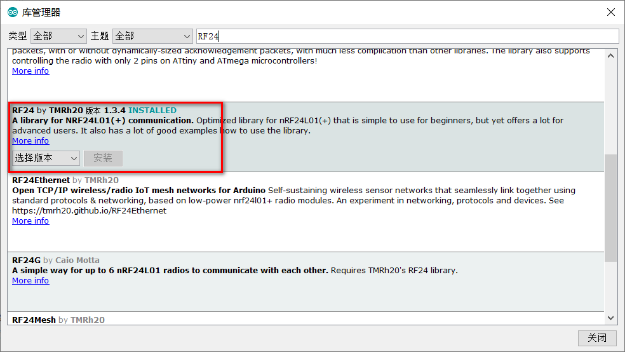Open More info link for RF24Ethernet
625x352 pixels.
[x=30, y=221]
